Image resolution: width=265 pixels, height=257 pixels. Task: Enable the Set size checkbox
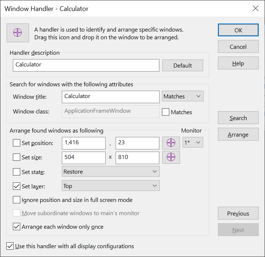(x=17, y=157)
